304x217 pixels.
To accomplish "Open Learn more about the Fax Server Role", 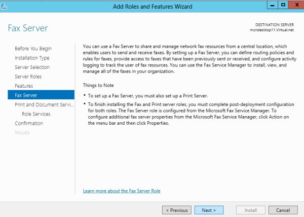I will coord(122,191).
